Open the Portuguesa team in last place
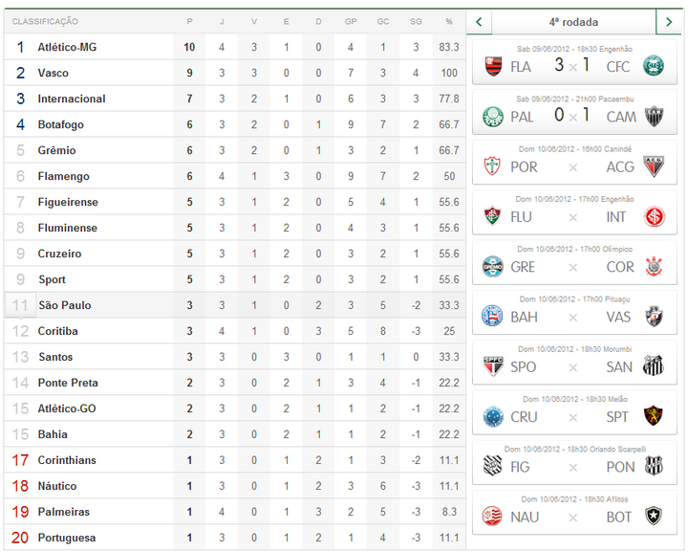 click(67, 538)
